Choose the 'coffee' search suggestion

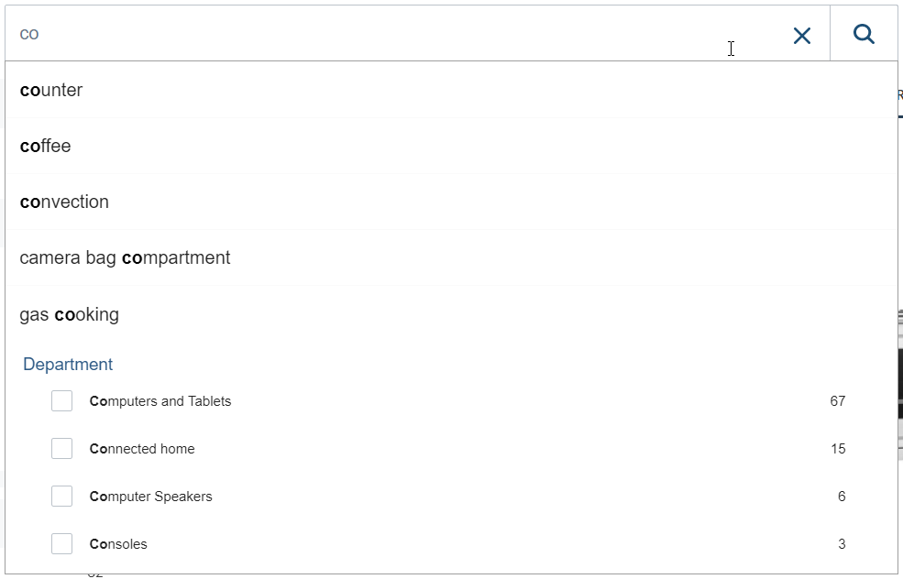45,146
